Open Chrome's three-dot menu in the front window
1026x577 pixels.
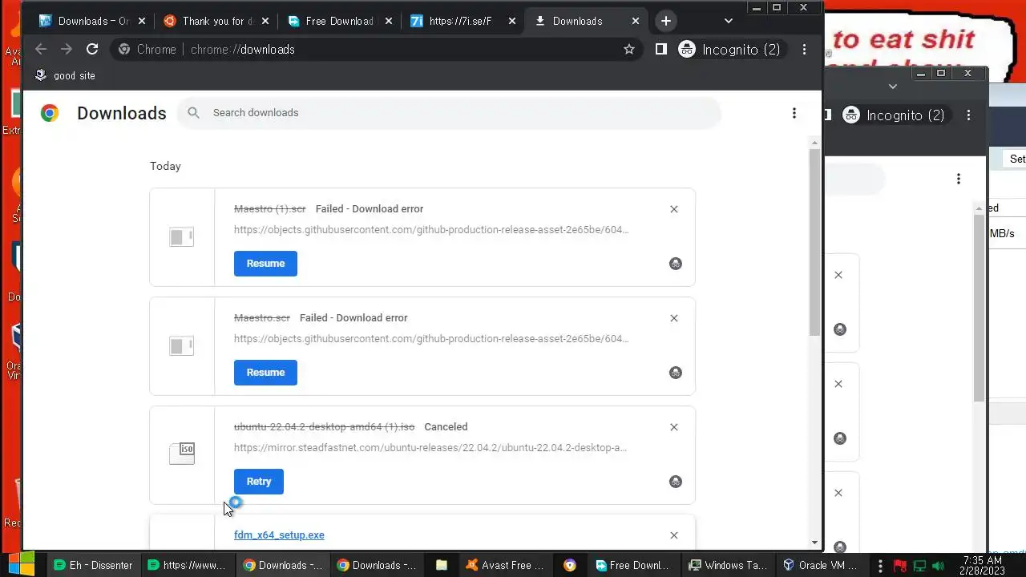click(804, 49)
